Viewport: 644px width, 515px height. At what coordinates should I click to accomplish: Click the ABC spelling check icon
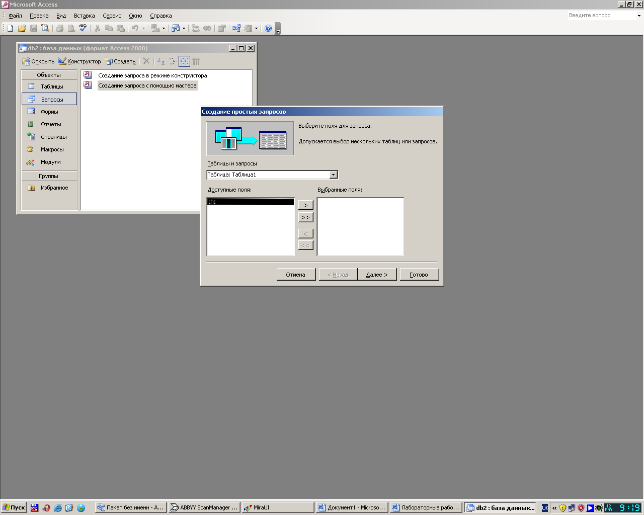coord(83,28)
